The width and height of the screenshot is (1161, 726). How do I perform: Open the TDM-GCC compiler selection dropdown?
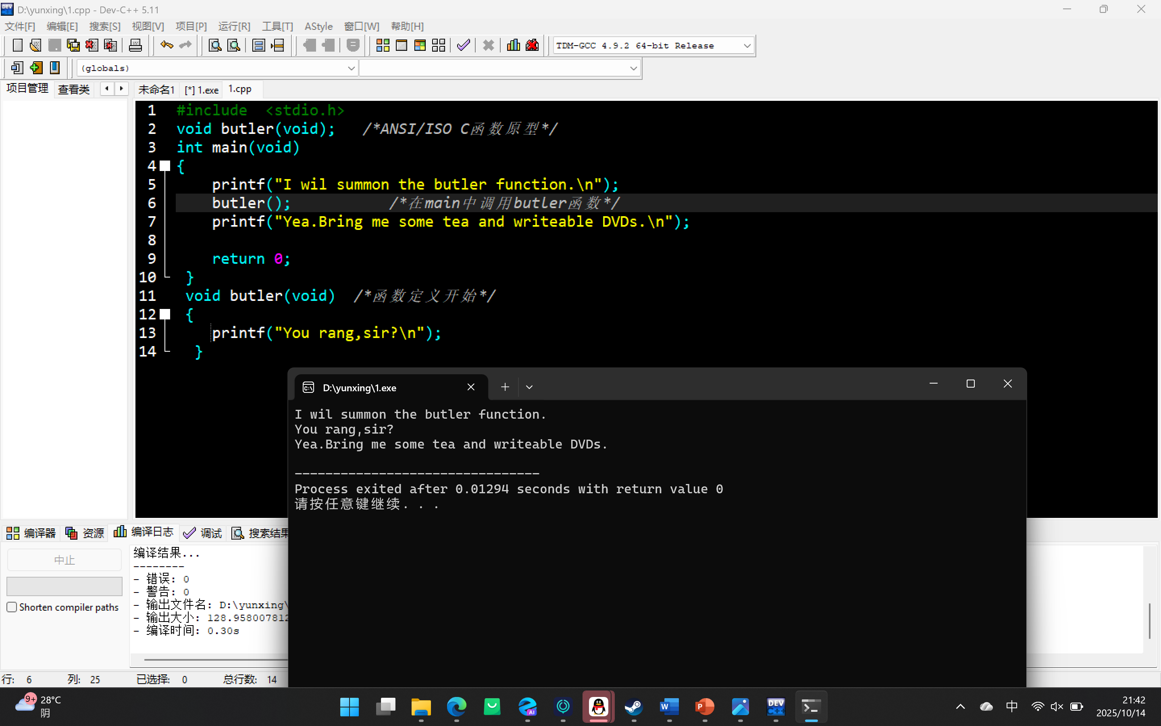[x=747, y=46]
